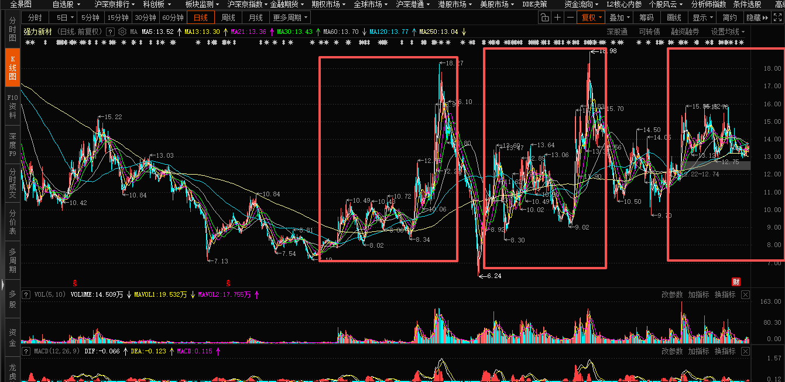Collapse the left sidebar arrow handle
Image resolution: width=785 pixels, height=382 pixels.
2,284
